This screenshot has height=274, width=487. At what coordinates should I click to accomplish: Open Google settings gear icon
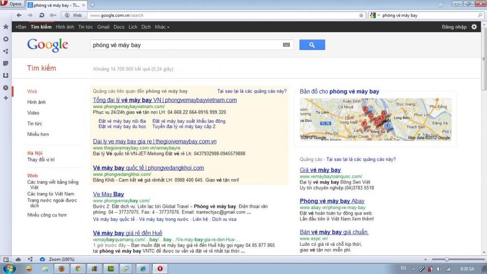point(474,27)
